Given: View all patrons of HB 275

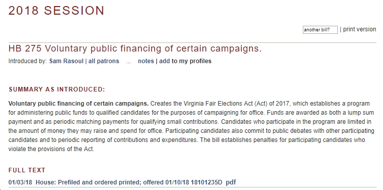Looking at the screenshot, I should click(x=103, y=61).
